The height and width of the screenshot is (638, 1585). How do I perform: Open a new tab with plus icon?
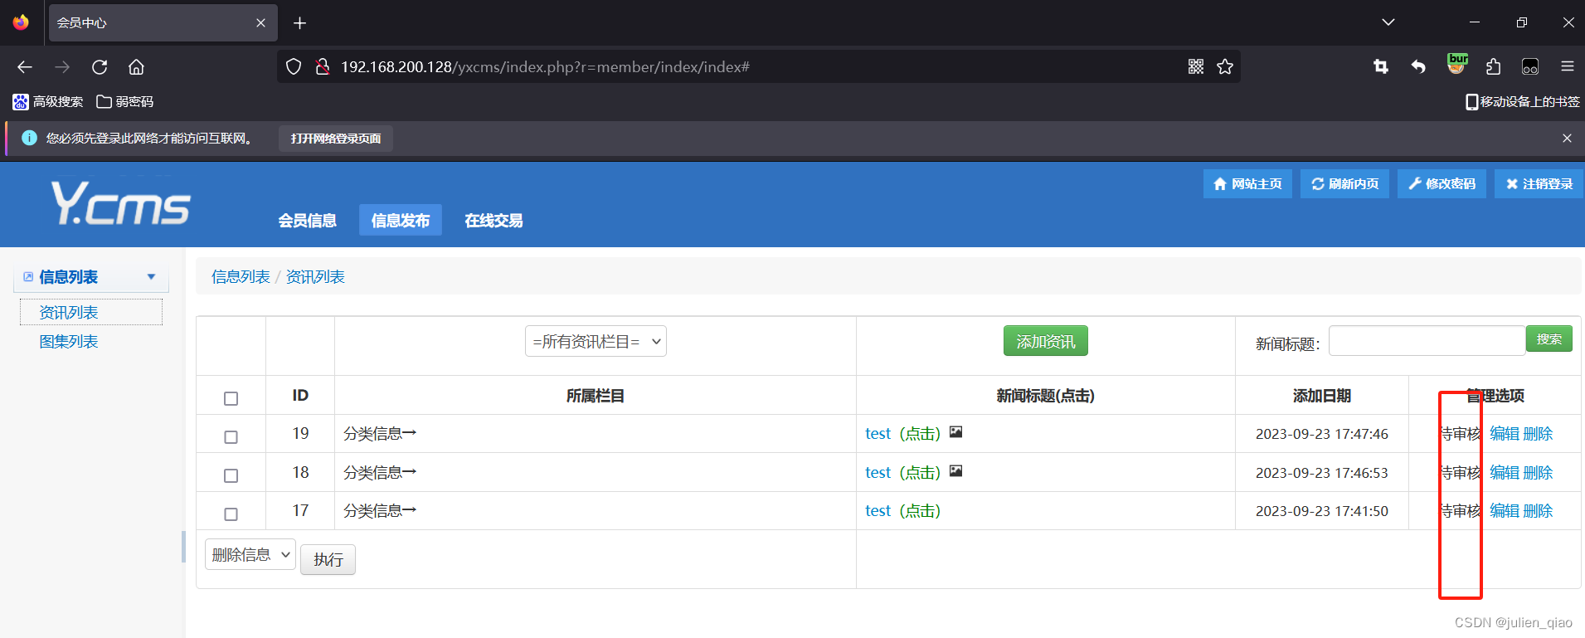300,23
